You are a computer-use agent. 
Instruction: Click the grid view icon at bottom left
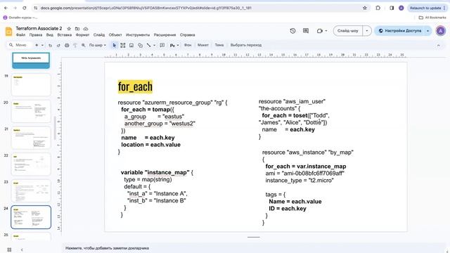(9, 249)
